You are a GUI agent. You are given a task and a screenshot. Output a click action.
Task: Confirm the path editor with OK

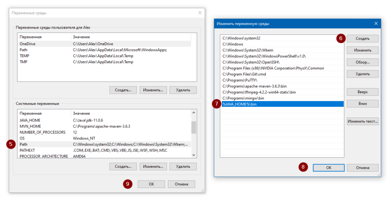click(x=328, y=168)
